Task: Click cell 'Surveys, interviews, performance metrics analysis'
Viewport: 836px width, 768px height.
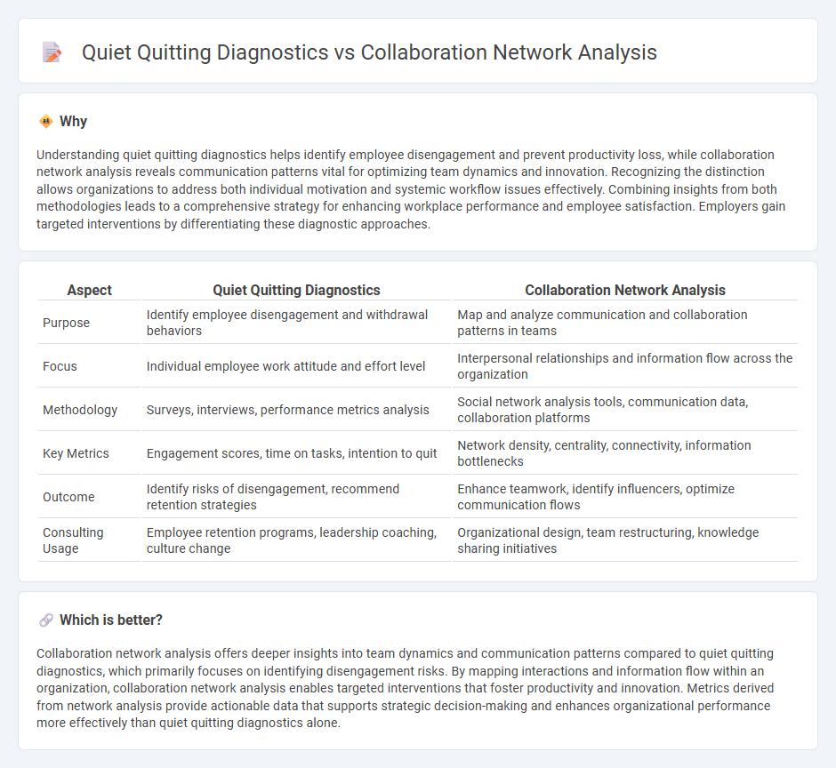Action: [296, 410]
